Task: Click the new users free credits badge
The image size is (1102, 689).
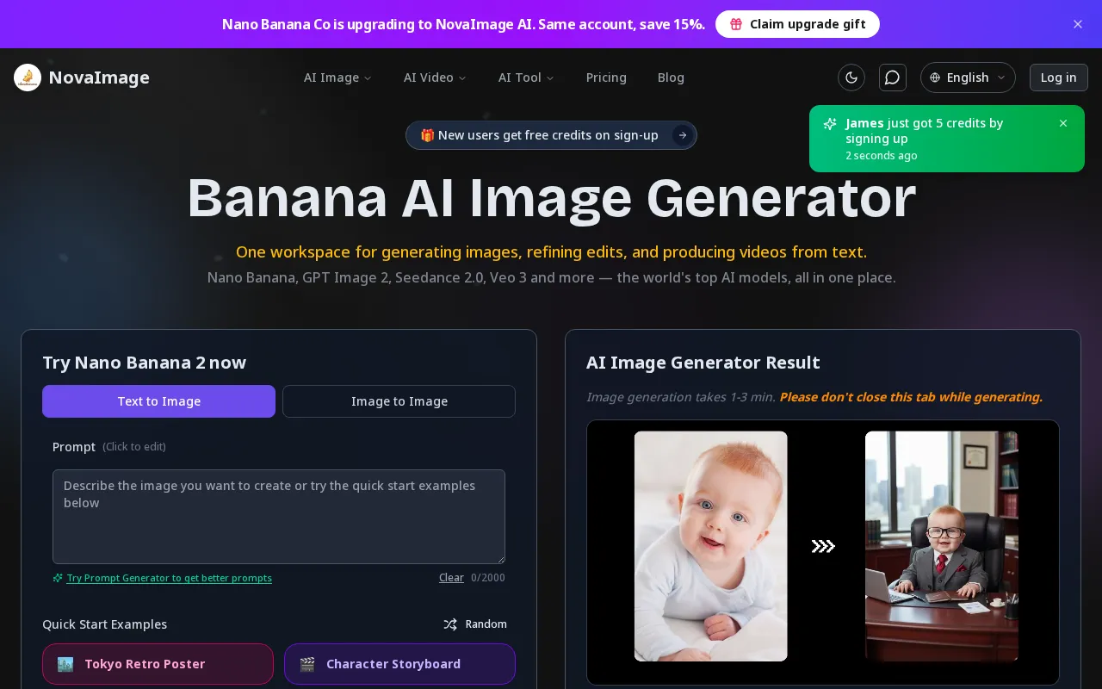Action: click(x=551, y=135)
